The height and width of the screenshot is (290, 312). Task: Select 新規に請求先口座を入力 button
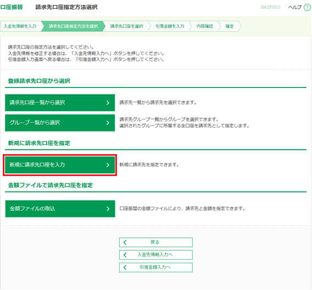click(60, 165)
